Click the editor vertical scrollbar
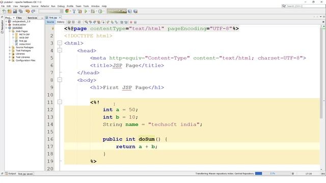Viewport: 326px width, 183px height. [x=321, y=73]
